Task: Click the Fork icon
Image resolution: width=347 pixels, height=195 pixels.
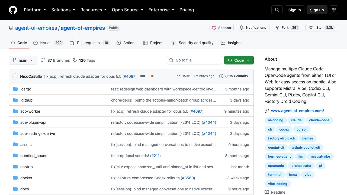Action: [x=277, y=28]
